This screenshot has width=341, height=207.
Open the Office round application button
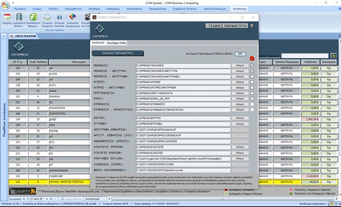[x=5, y=5]
